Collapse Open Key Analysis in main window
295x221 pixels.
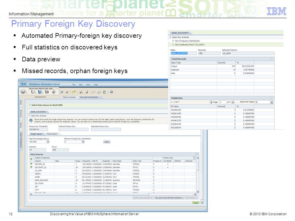(30, 116)
